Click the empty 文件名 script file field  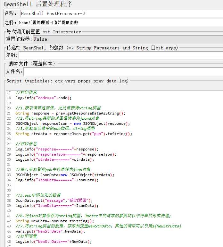(x=123, y=72)
